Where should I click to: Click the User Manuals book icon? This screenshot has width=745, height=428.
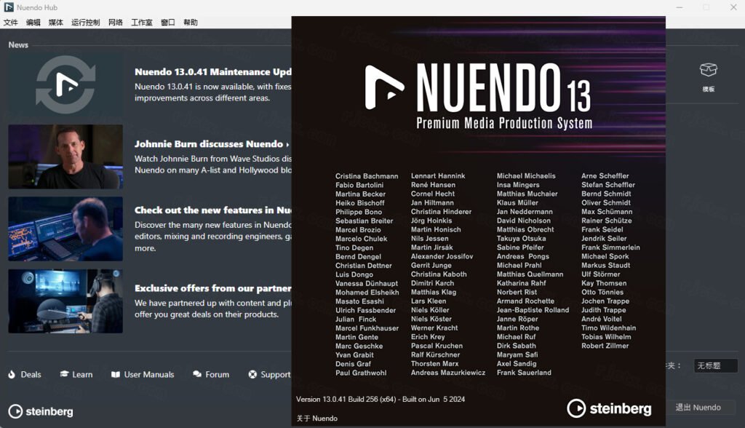pos(116,374)
